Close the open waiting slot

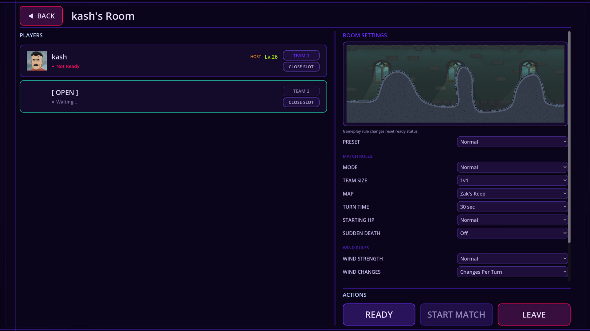(x=301, y=102)
